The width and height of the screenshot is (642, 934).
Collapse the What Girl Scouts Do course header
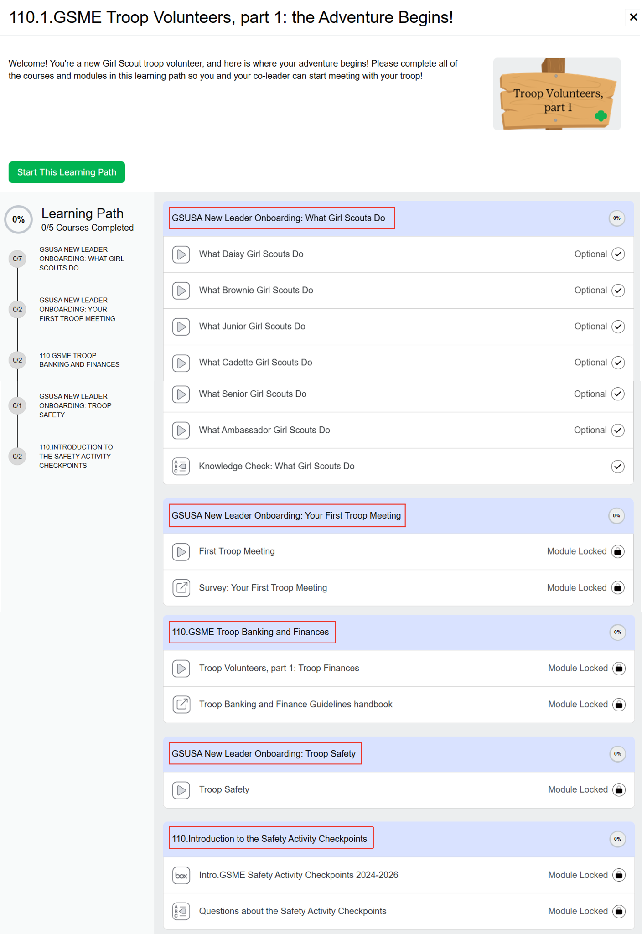(399, 218)
